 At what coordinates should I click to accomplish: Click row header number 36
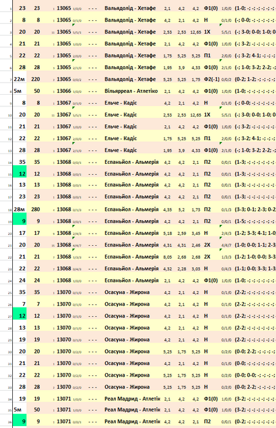point(10,422)
